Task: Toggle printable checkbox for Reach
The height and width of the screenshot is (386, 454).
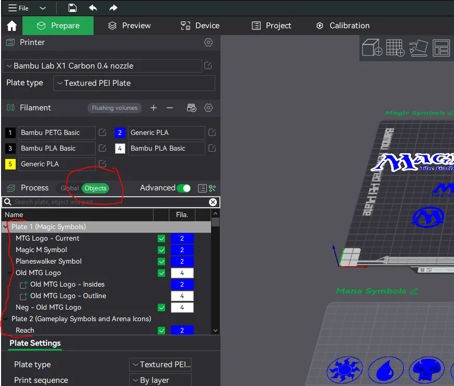Action: pyautogui.click(x=161, y=331)
